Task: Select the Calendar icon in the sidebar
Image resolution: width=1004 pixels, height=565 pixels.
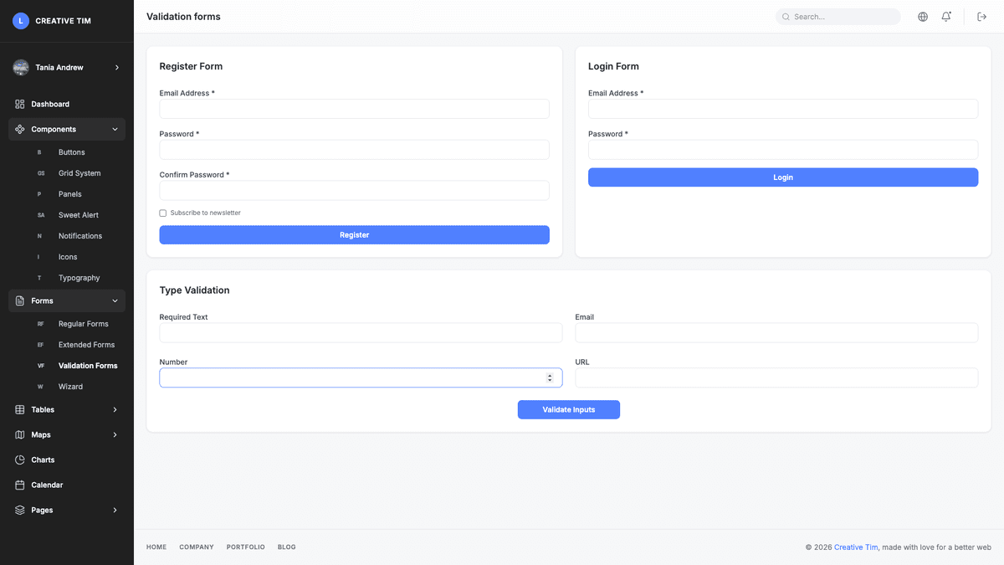Action: 18,485
